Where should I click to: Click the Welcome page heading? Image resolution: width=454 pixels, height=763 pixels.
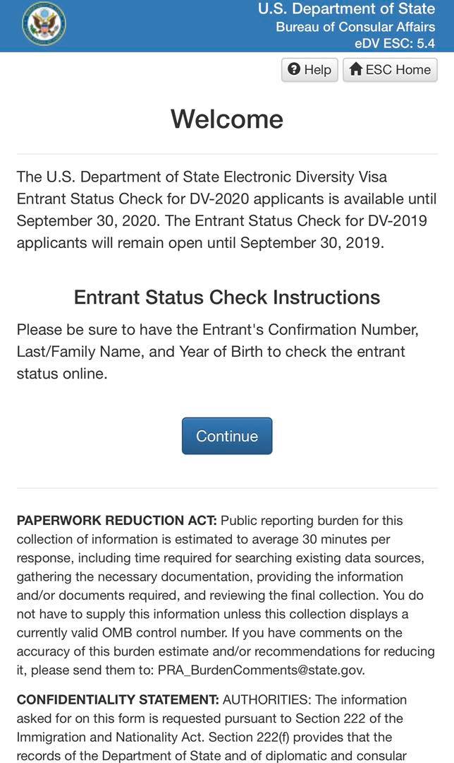click(x=227, y=119)
